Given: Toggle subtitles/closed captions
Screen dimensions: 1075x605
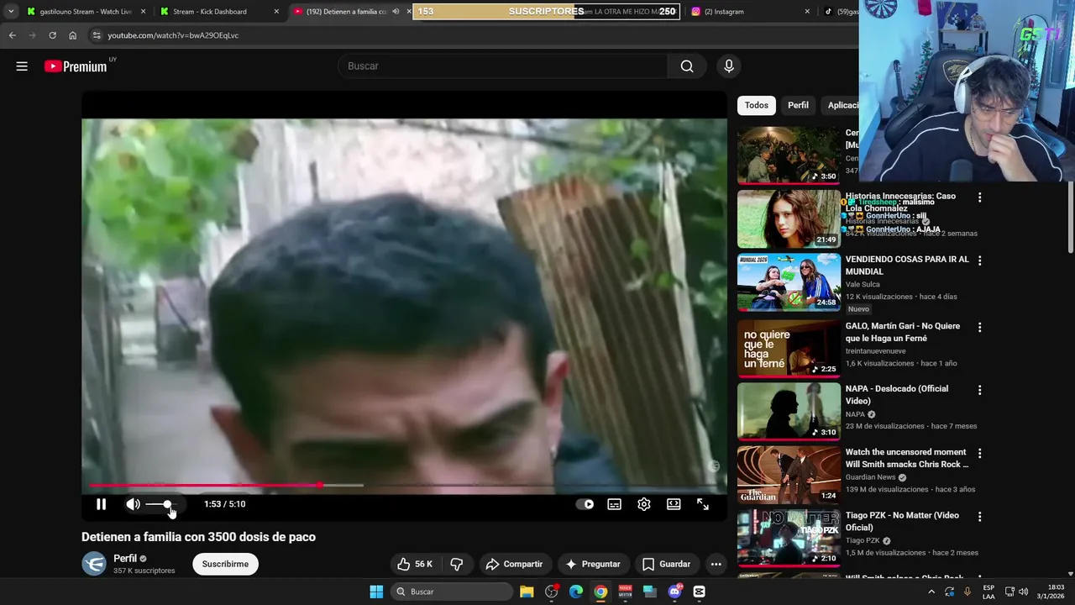Looking at the screenshot, I should tap(615, 504).
